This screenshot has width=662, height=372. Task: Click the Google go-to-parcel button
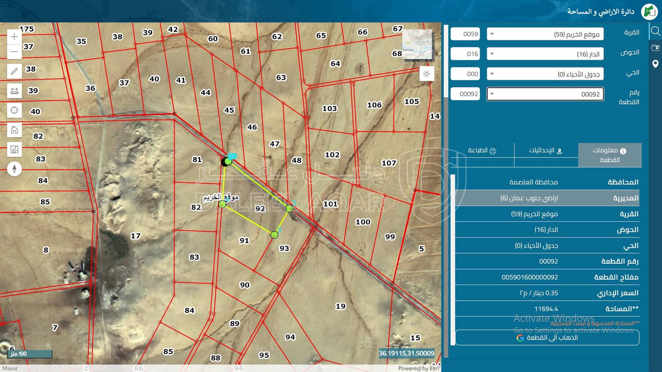pos(547,338)
